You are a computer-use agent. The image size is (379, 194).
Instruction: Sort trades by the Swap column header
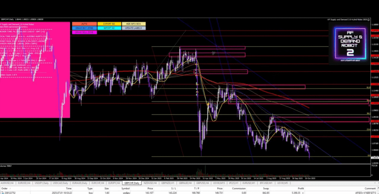(x=266, y=188)
